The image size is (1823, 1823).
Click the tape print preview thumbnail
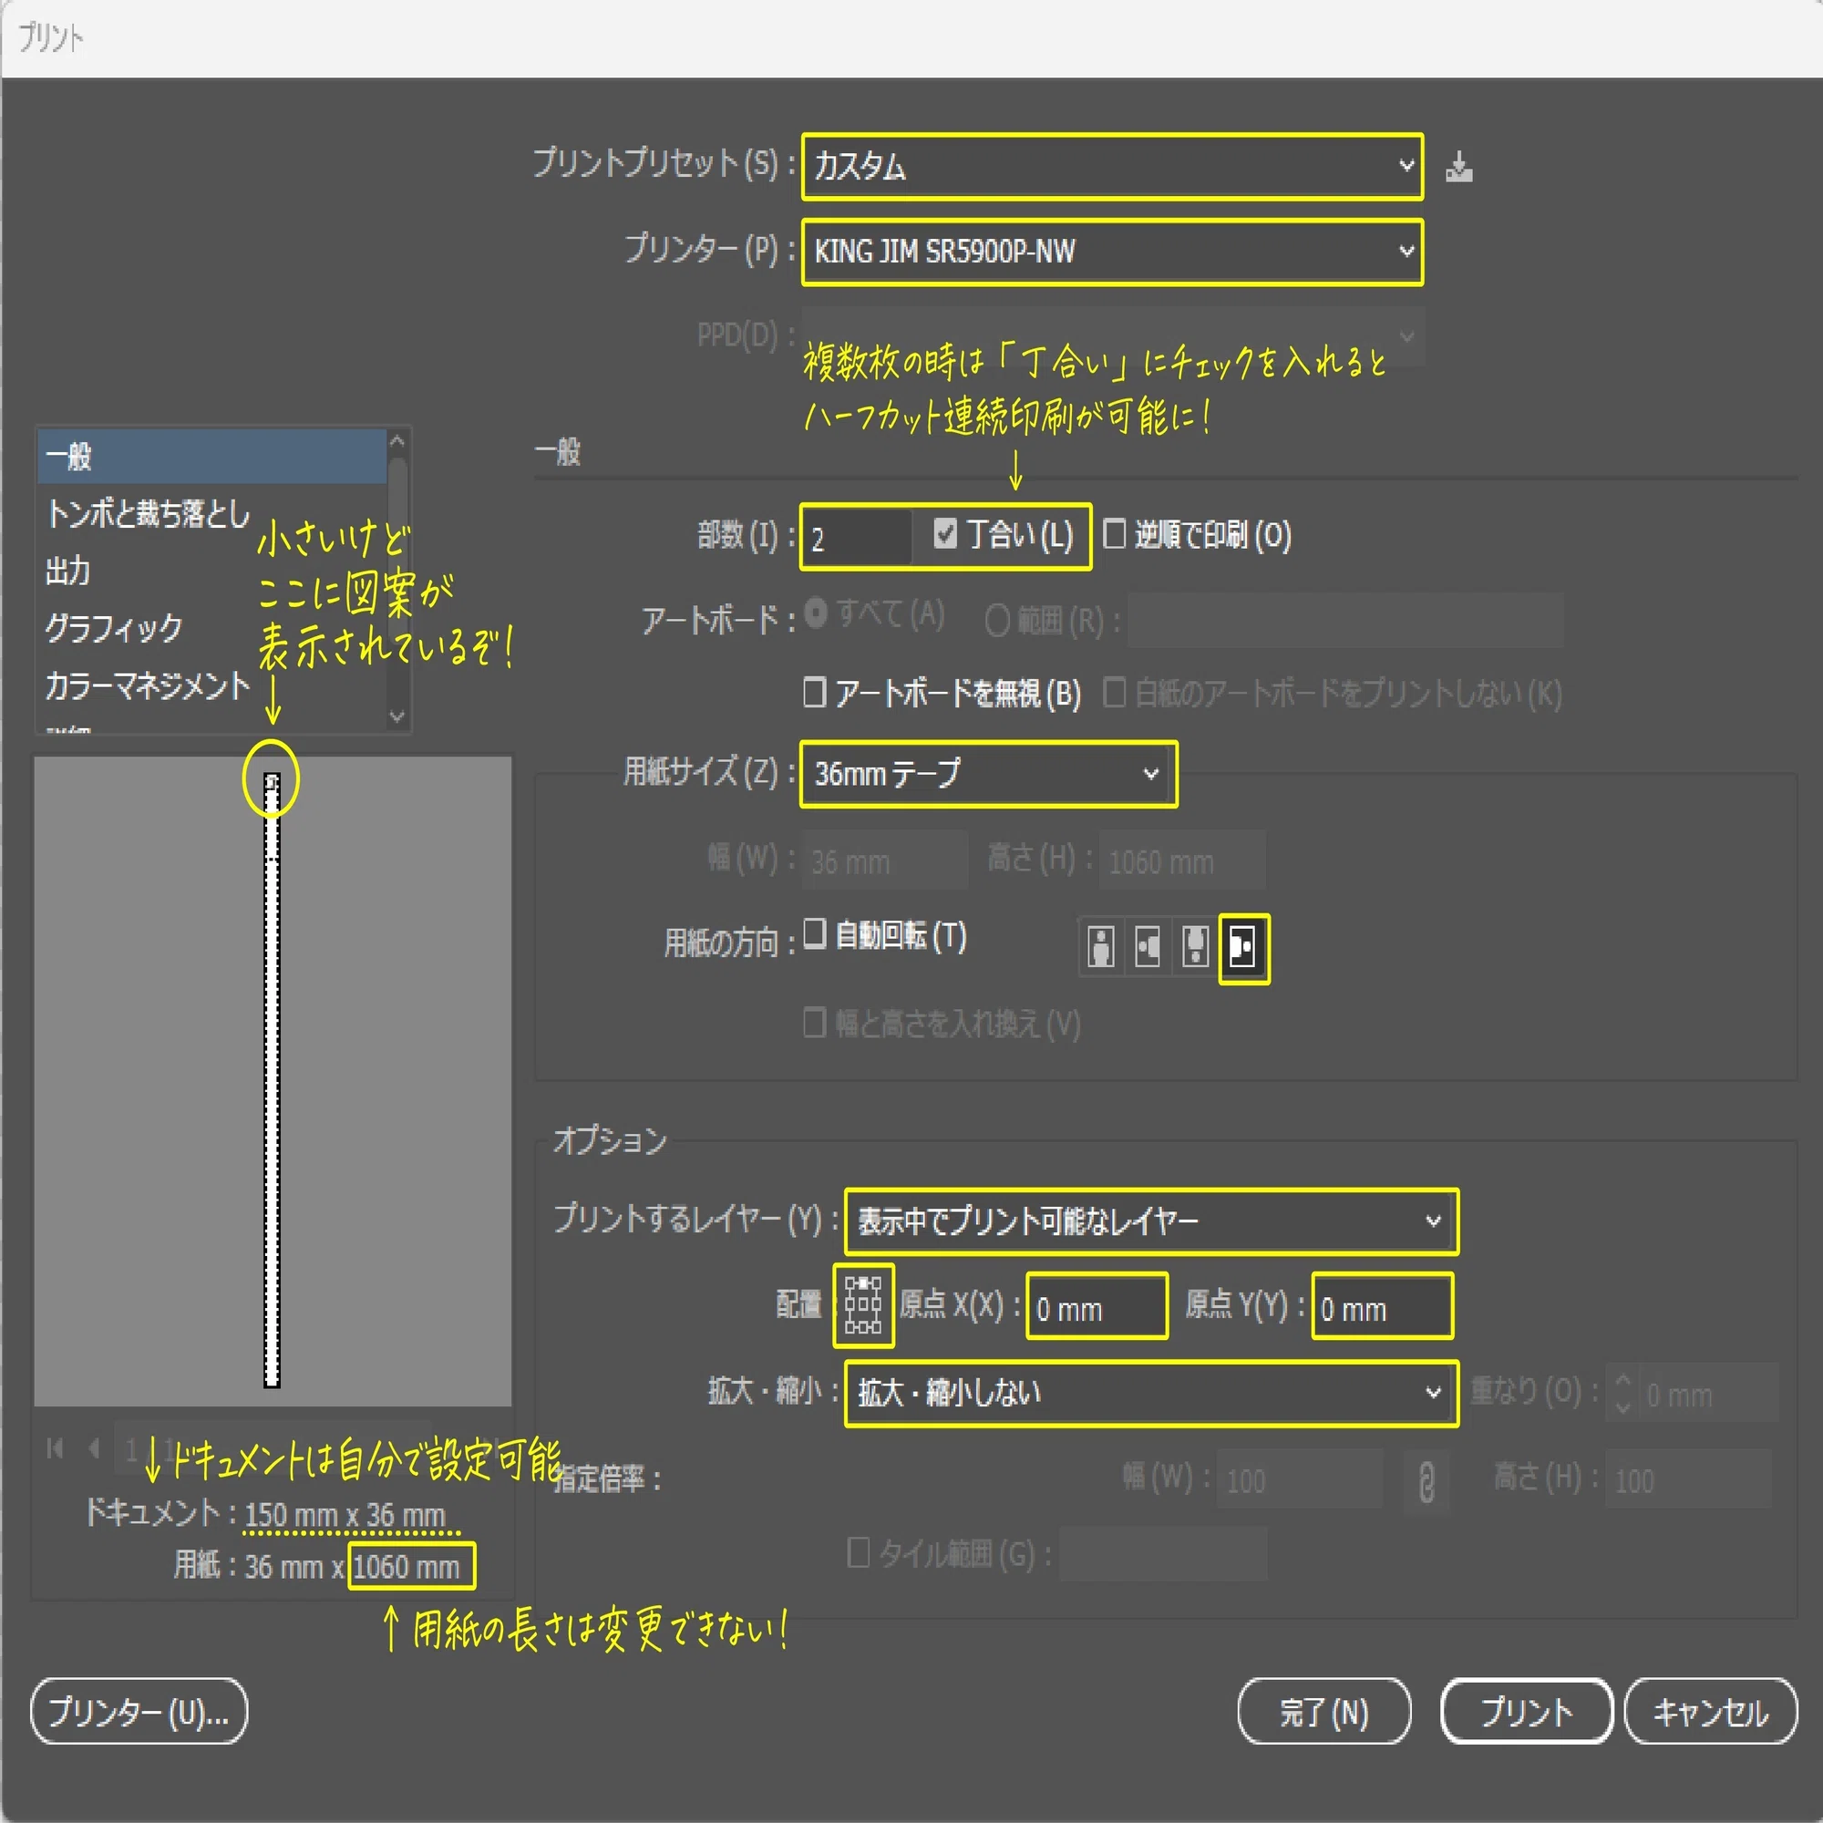272,1080
